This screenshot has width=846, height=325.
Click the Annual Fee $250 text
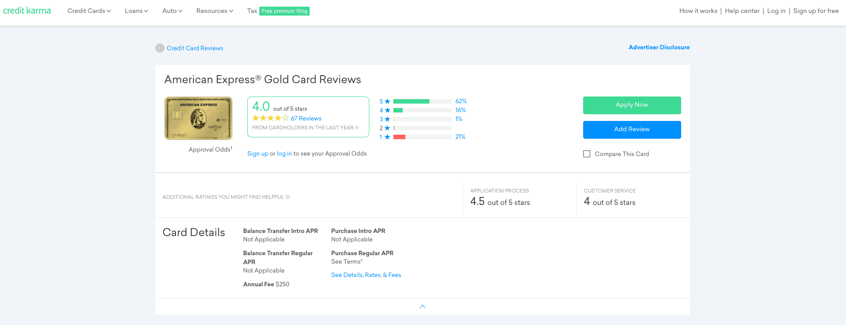pos(266,284)
